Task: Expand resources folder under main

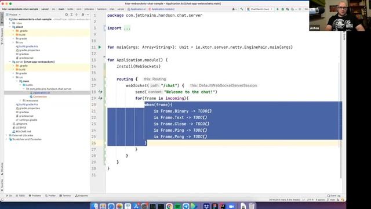Action: point(20,100)
